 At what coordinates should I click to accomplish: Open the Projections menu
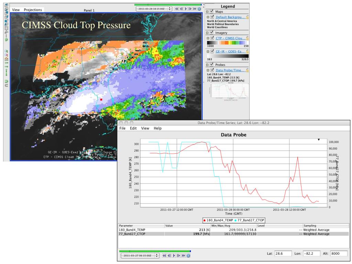[x=33, y=10]
